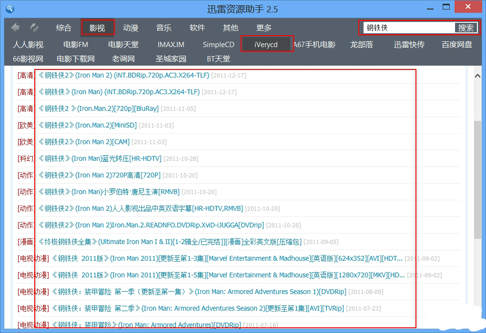Open 钢铁侠：装甲冒险 第一季 result
This screenshot has height=333, width=486.
pos(199,292)
